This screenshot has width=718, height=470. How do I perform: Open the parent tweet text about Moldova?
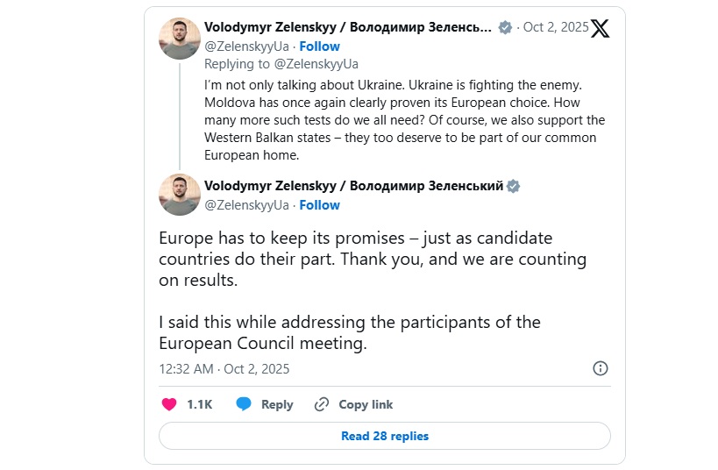point(404,120)
